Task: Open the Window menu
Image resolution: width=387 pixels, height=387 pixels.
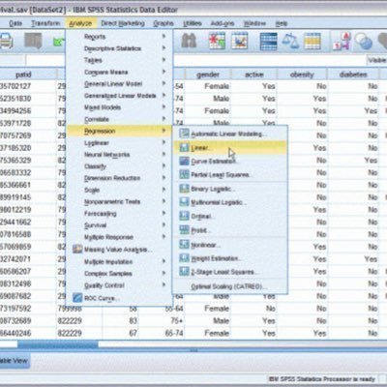Action: tap(254, 23)
